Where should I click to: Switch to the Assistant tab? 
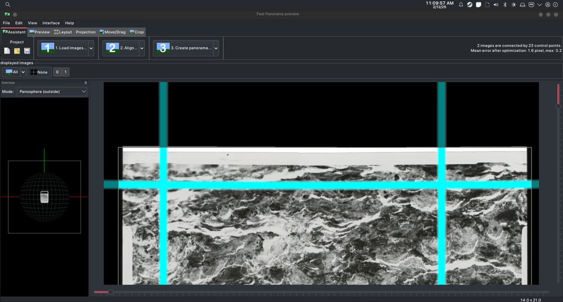coord(14,32)
